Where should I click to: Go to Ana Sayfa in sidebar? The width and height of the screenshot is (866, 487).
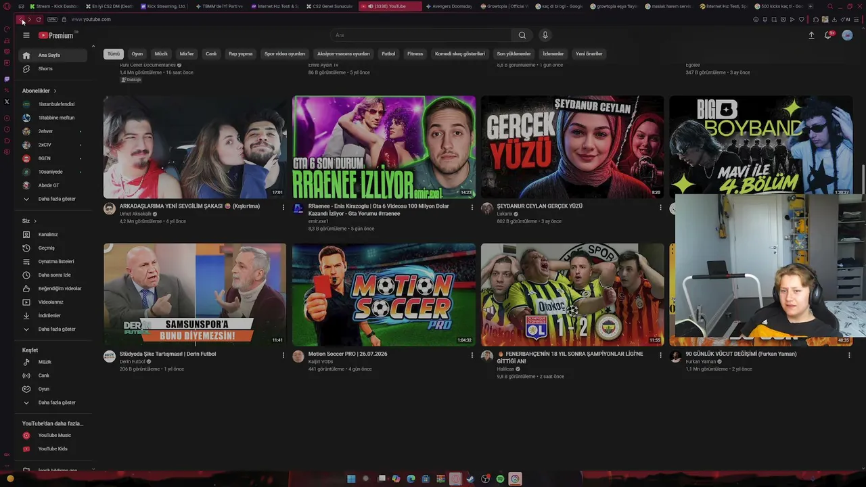54,55
